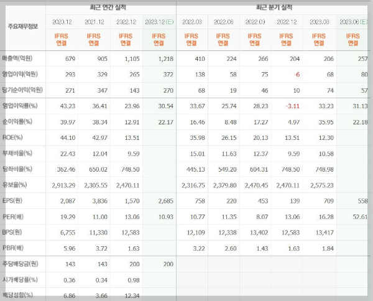This screenshot has width=373, height=301.
Task: Select the 부채비율(%) row label
Action: 17,153
